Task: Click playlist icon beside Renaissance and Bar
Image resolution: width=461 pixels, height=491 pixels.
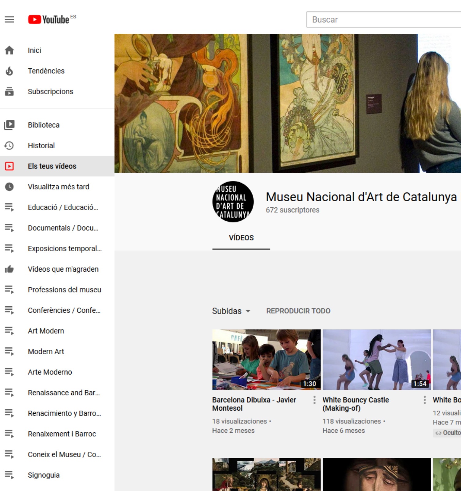Action: pyautogui.click(x=9, y=392)
